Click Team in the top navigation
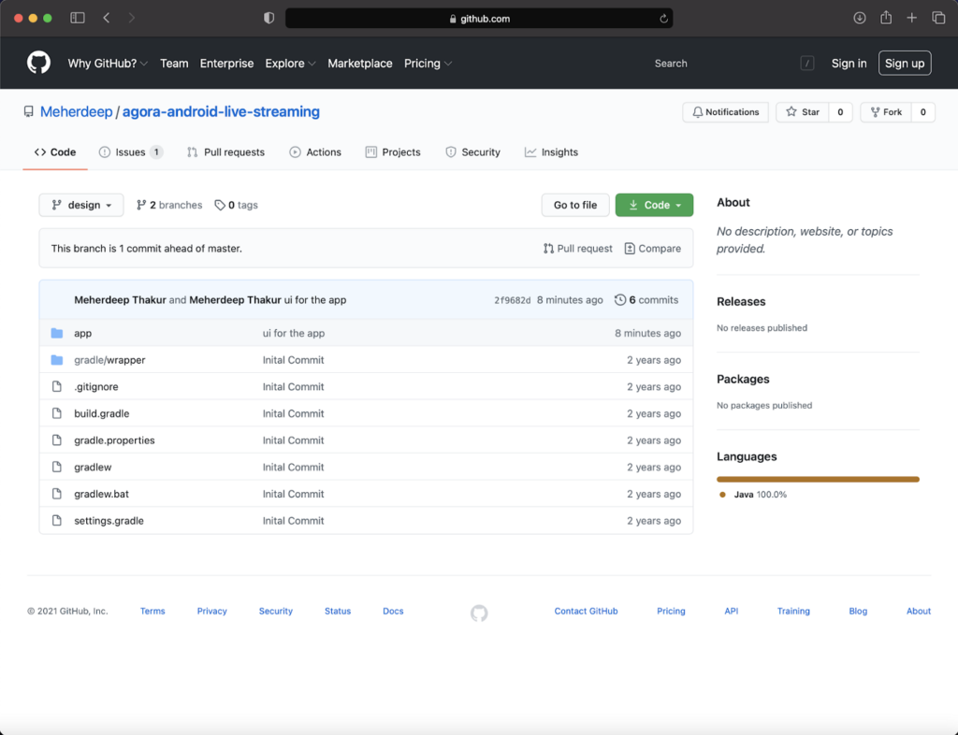Image resolution: width=958 pixels, height=735 pixels. (174, 63)
